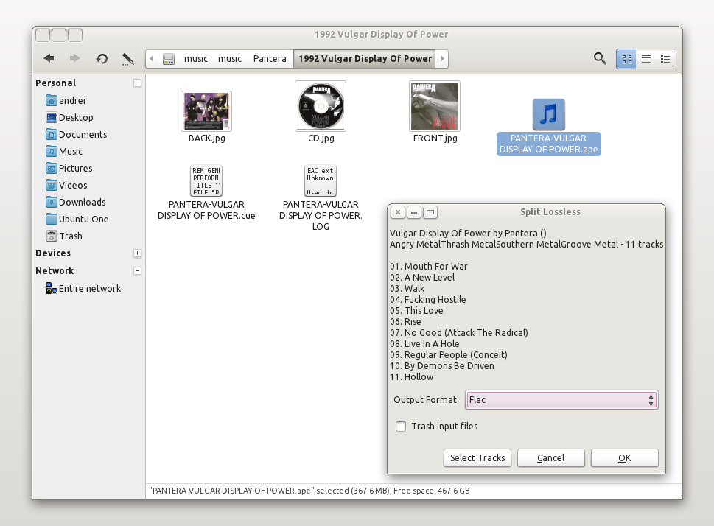Switch to icon grid view
The image size is (714, 526).
pyautogui.click(x=626, y=59)
